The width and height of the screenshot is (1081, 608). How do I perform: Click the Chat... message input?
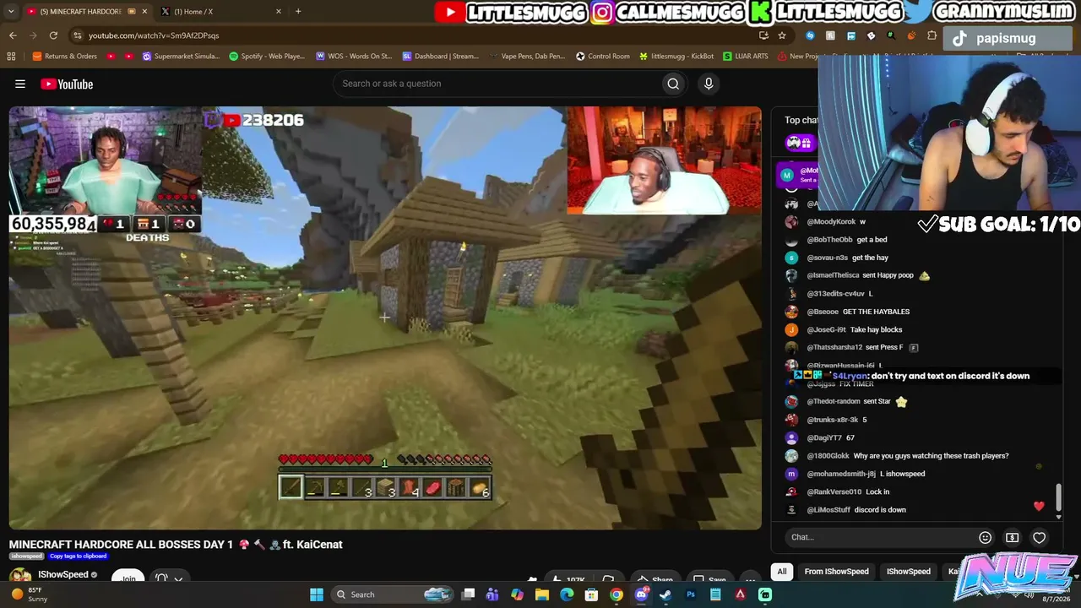877,537
